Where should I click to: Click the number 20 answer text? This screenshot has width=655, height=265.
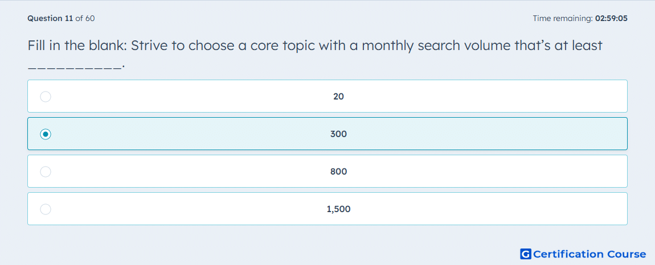point(338,97)
